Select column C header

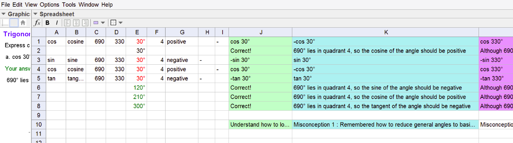(96, 32)
